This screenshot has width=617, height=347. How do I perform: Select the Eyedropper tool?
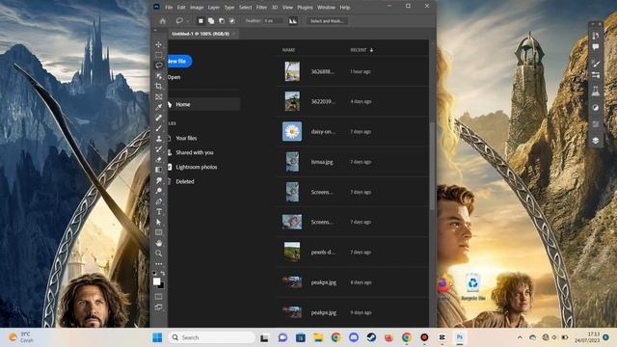tap(158, 107)
